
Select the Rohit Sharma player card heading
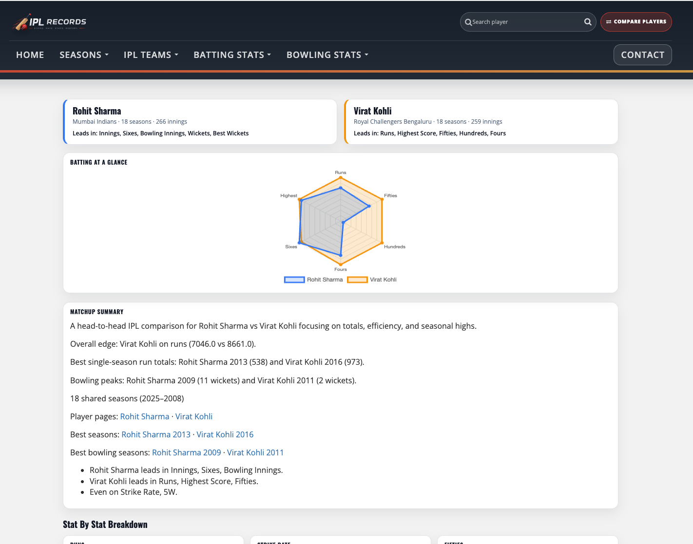pyautogui.click(x=97, y=111)
